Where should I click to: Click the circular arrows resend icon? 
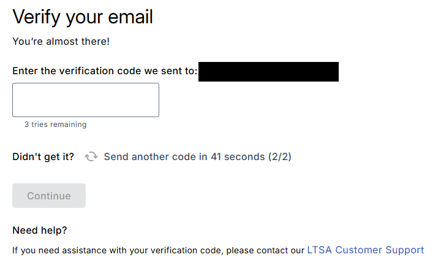click(91, 157)
